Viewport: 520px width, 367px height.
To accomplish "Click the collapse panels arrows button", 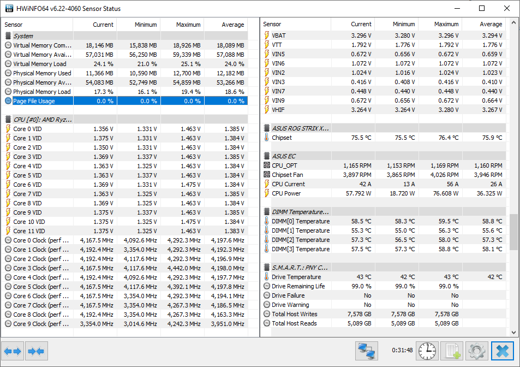I will 37,351.
